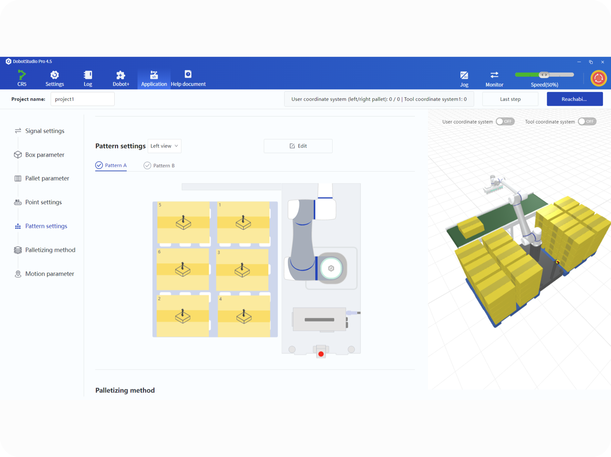The image size is (611, 457).
Task: Switch to the Pattern A tab
Action: [111, 166]
